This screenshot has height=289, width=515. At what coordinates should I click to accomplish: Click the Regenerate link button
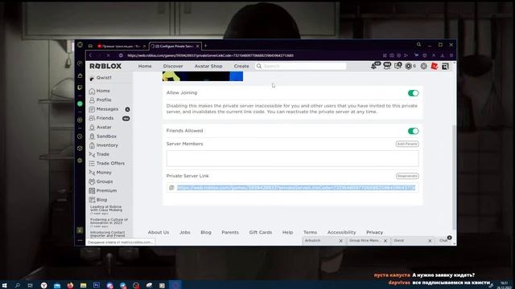[407, 176]
